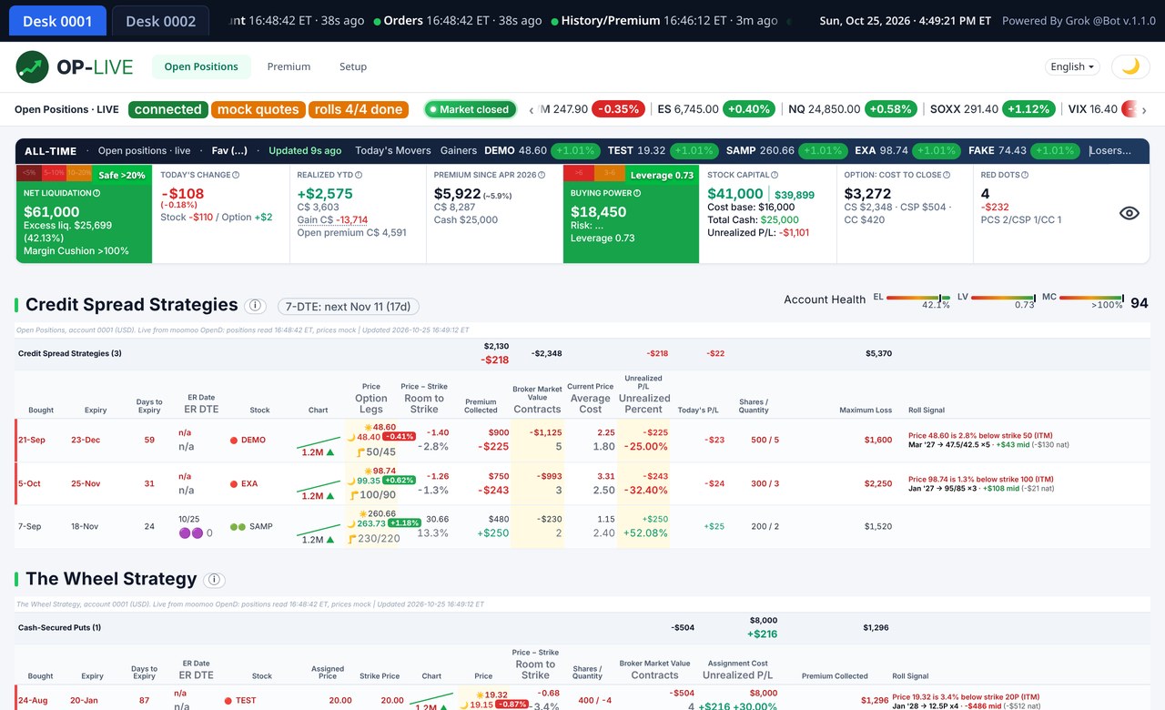Select the Desk 0001 tab
This screenshot has height=710, width=1165.
click(57, 21)
